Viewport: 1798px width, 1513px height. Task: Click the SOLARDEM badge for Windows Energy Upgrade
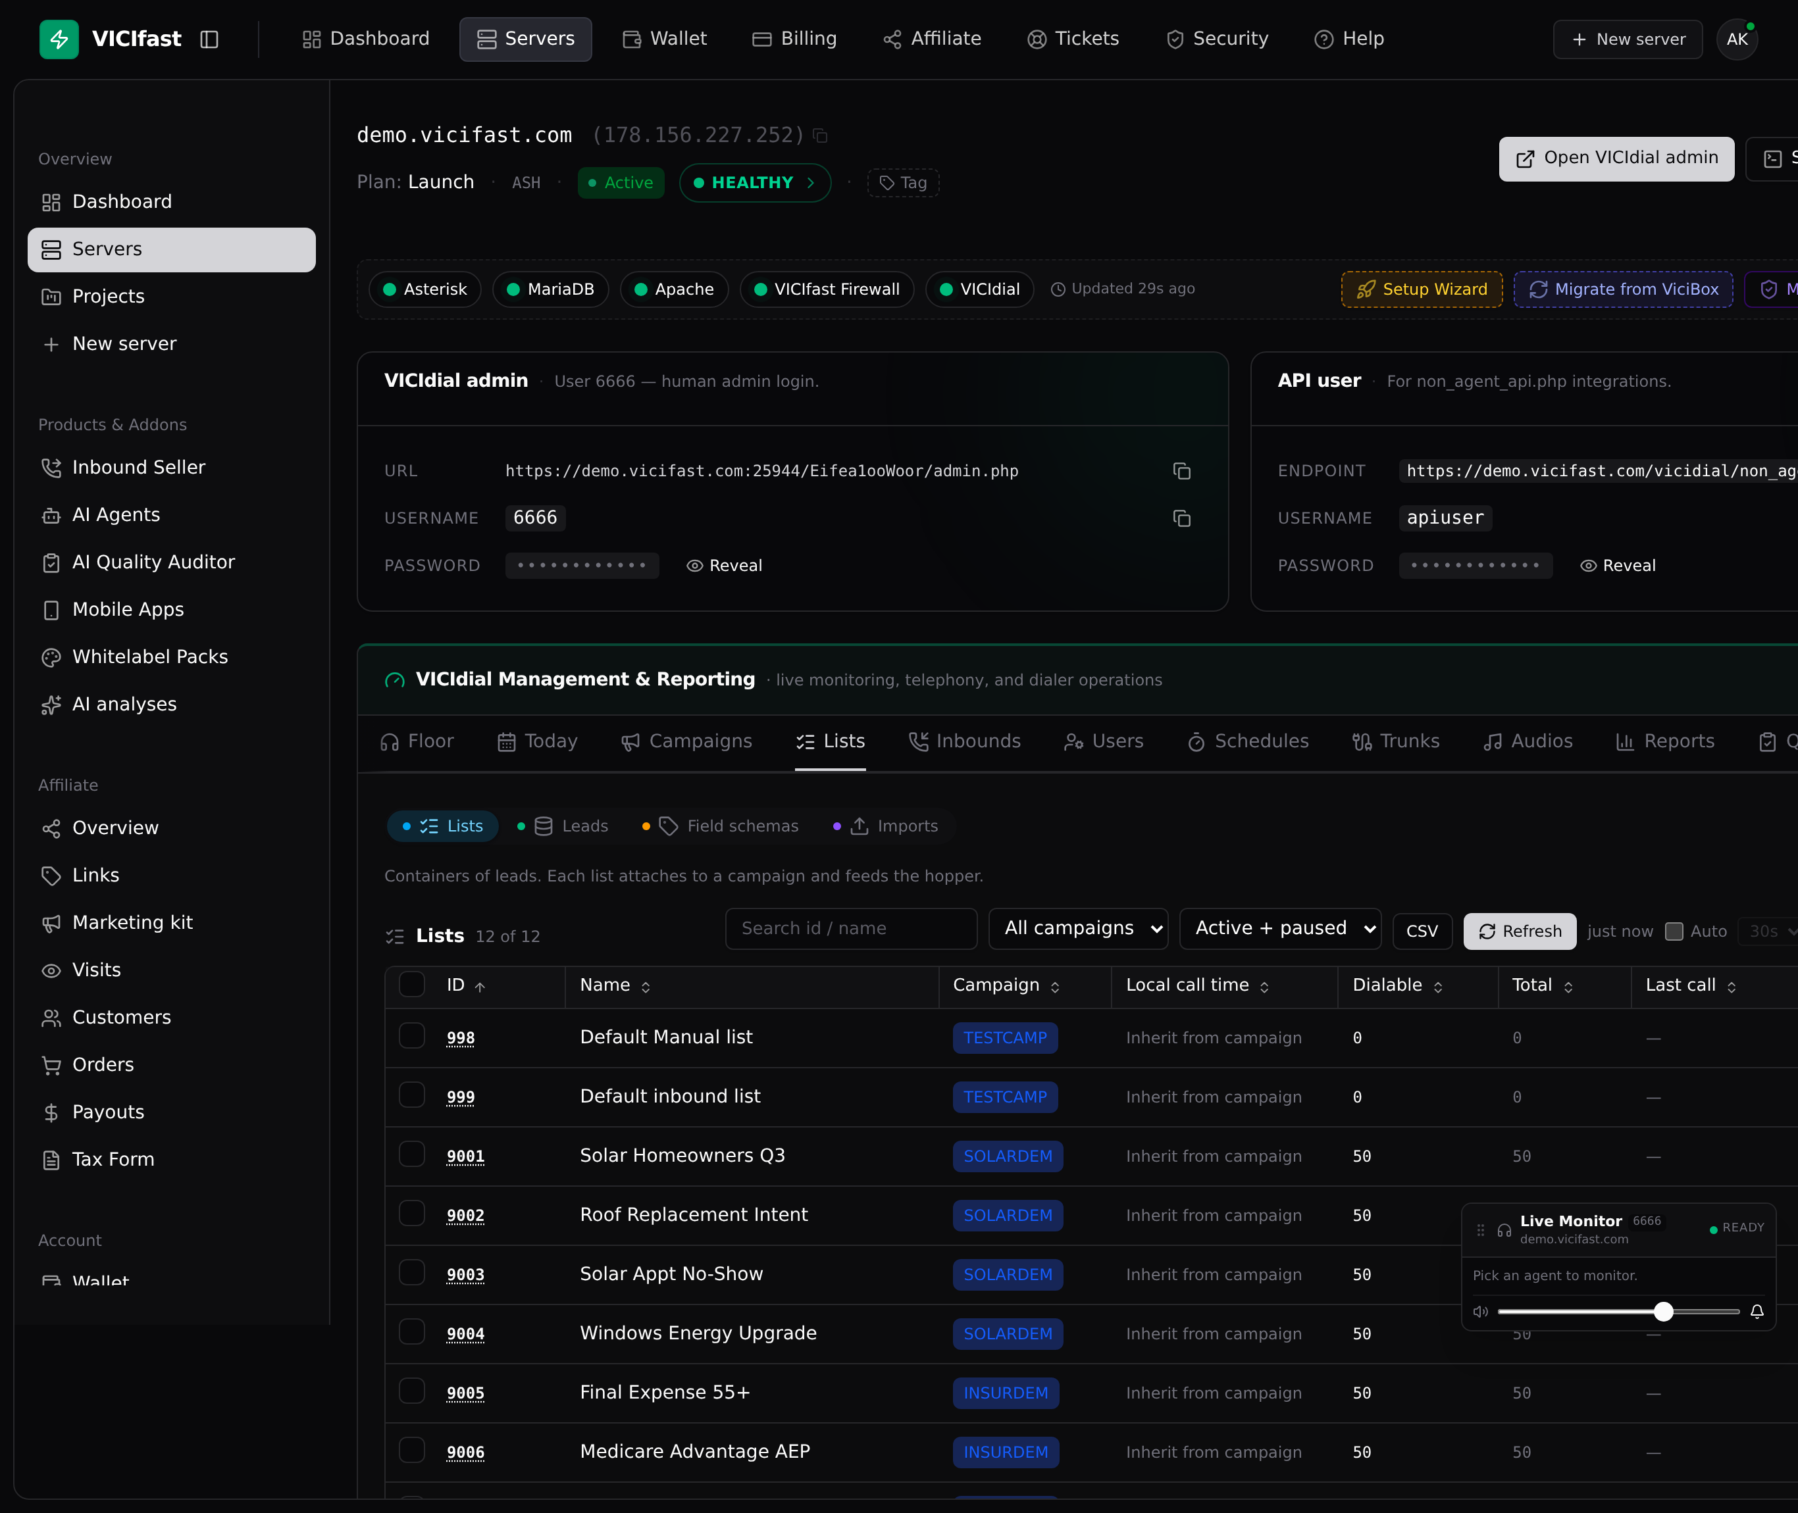coord(1008,1333)
